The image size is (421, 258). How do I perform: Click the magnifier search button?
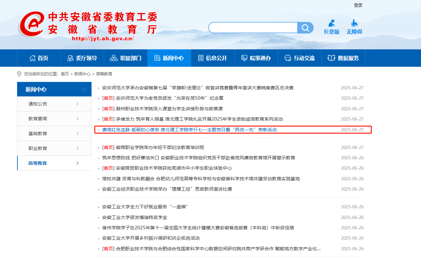305,28
